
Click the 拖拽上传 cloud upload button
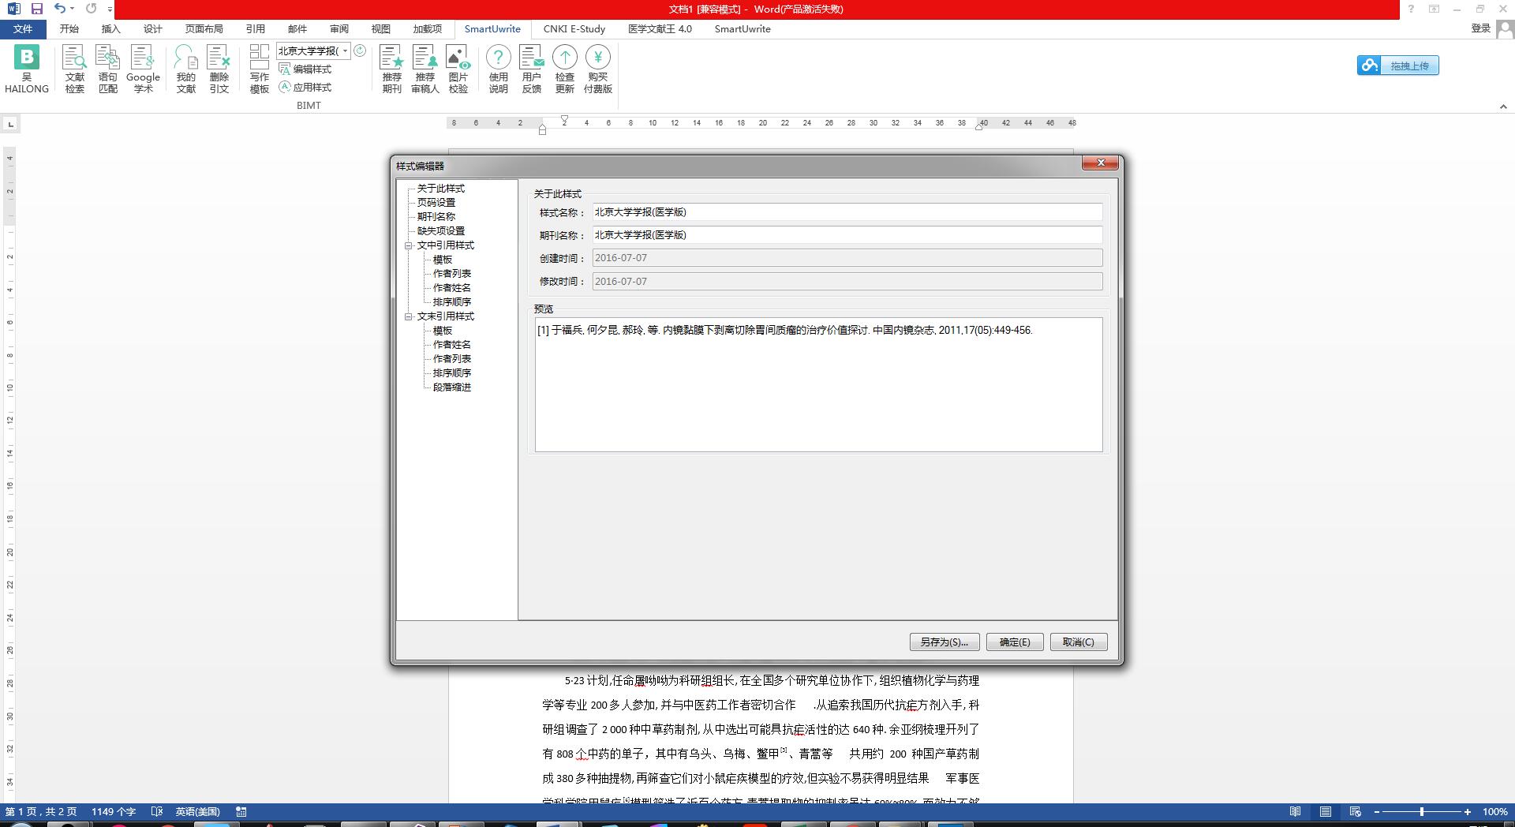[x=1398, y=65]
